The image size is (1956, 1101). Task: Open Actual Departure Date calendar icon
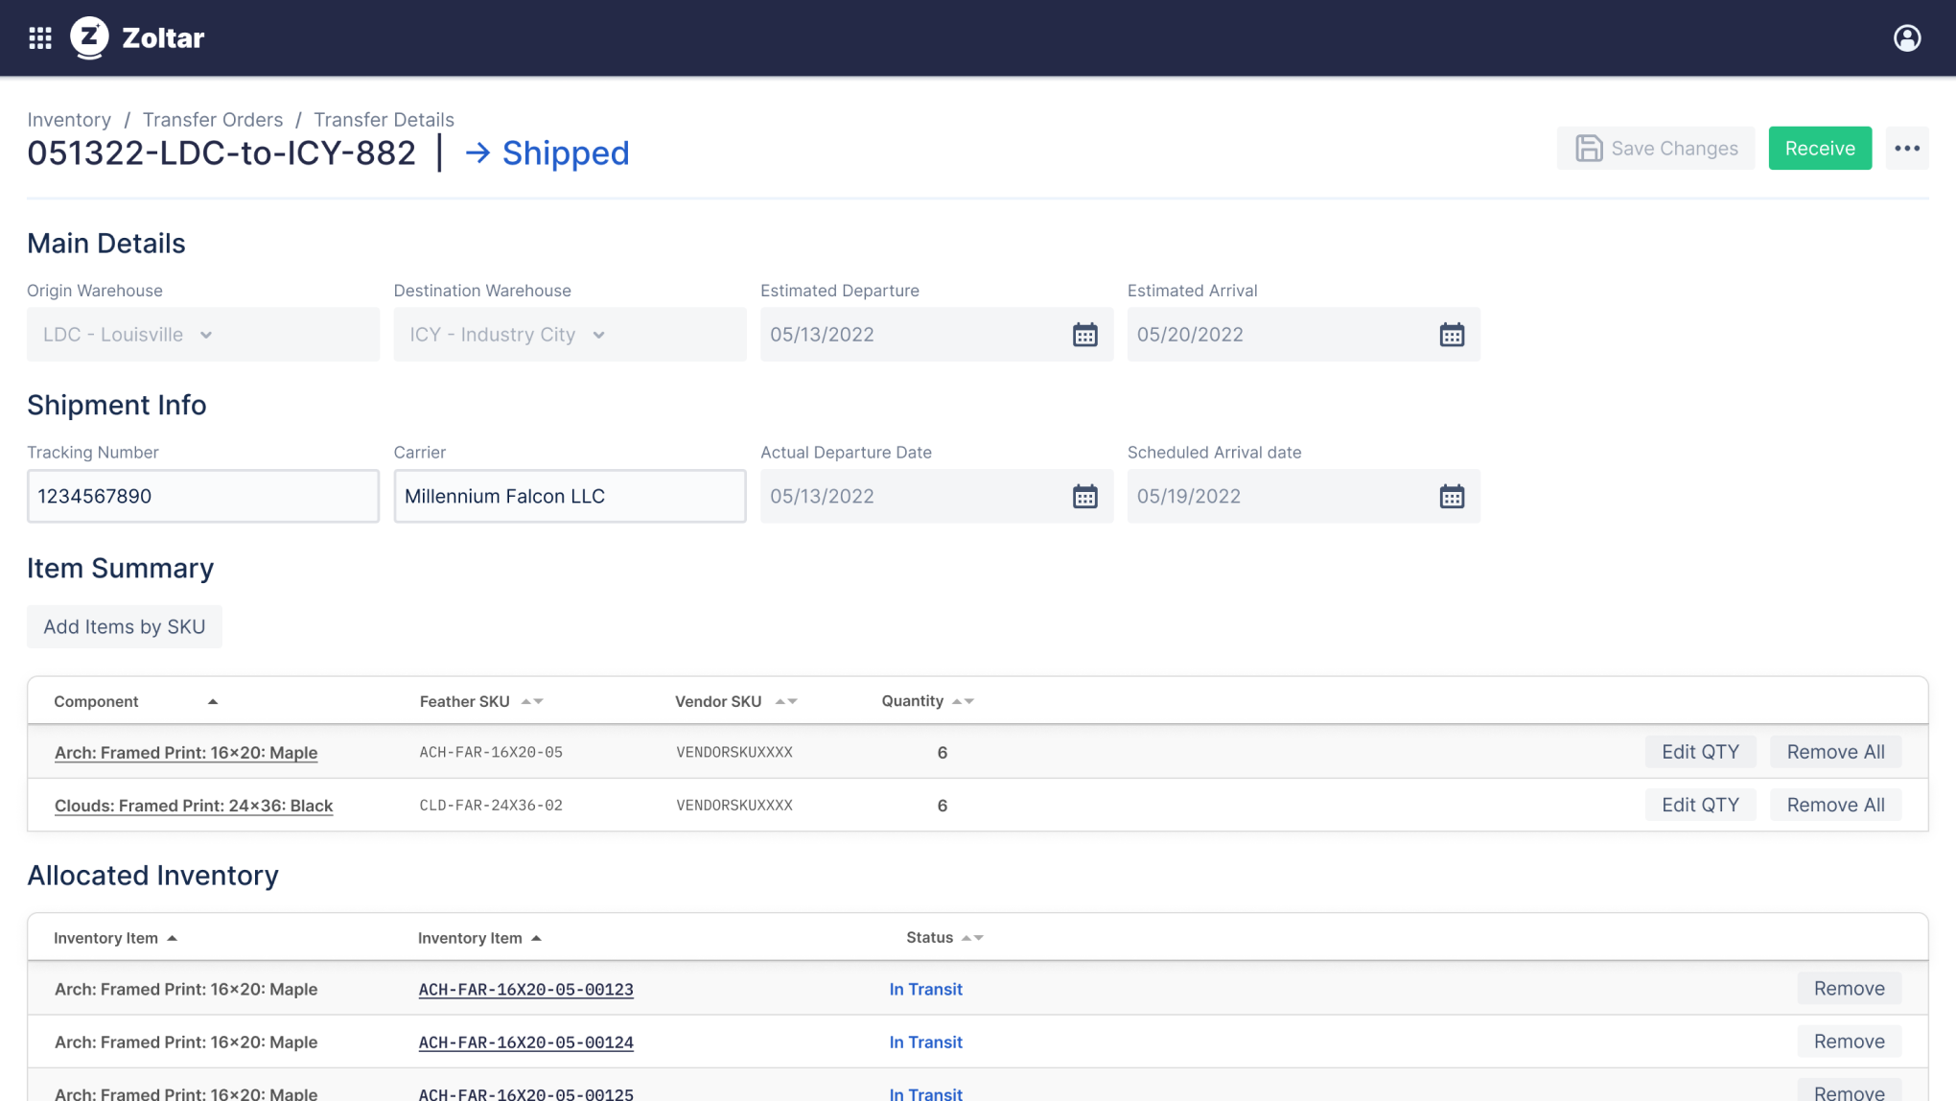coord(1084,497)
